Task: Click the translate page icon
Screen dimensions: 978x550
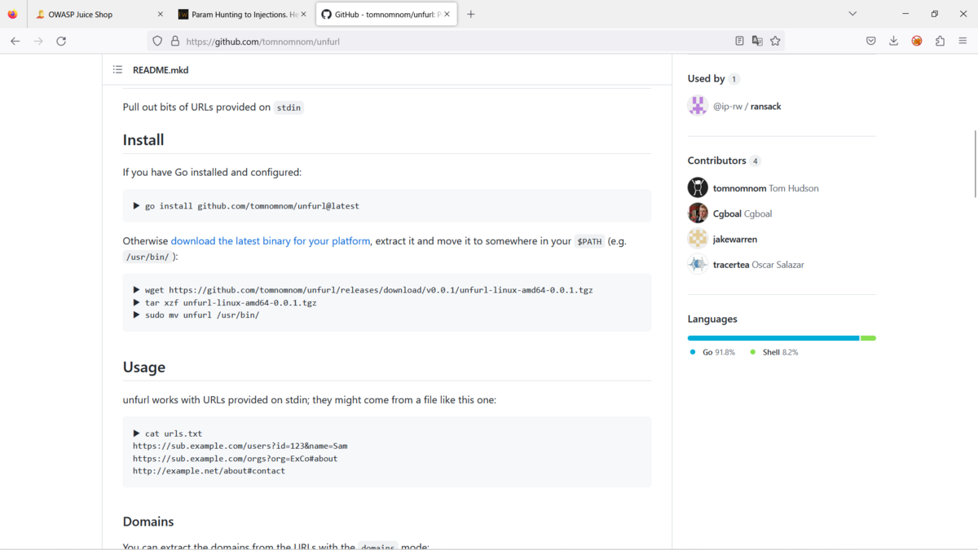Action: pos(757,41)
